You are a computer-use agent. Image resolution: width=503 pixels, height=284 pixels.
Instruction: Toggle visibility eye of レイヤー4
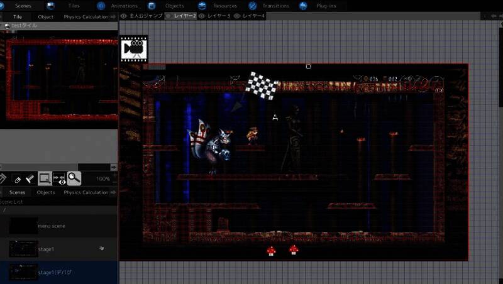point(237,16)
